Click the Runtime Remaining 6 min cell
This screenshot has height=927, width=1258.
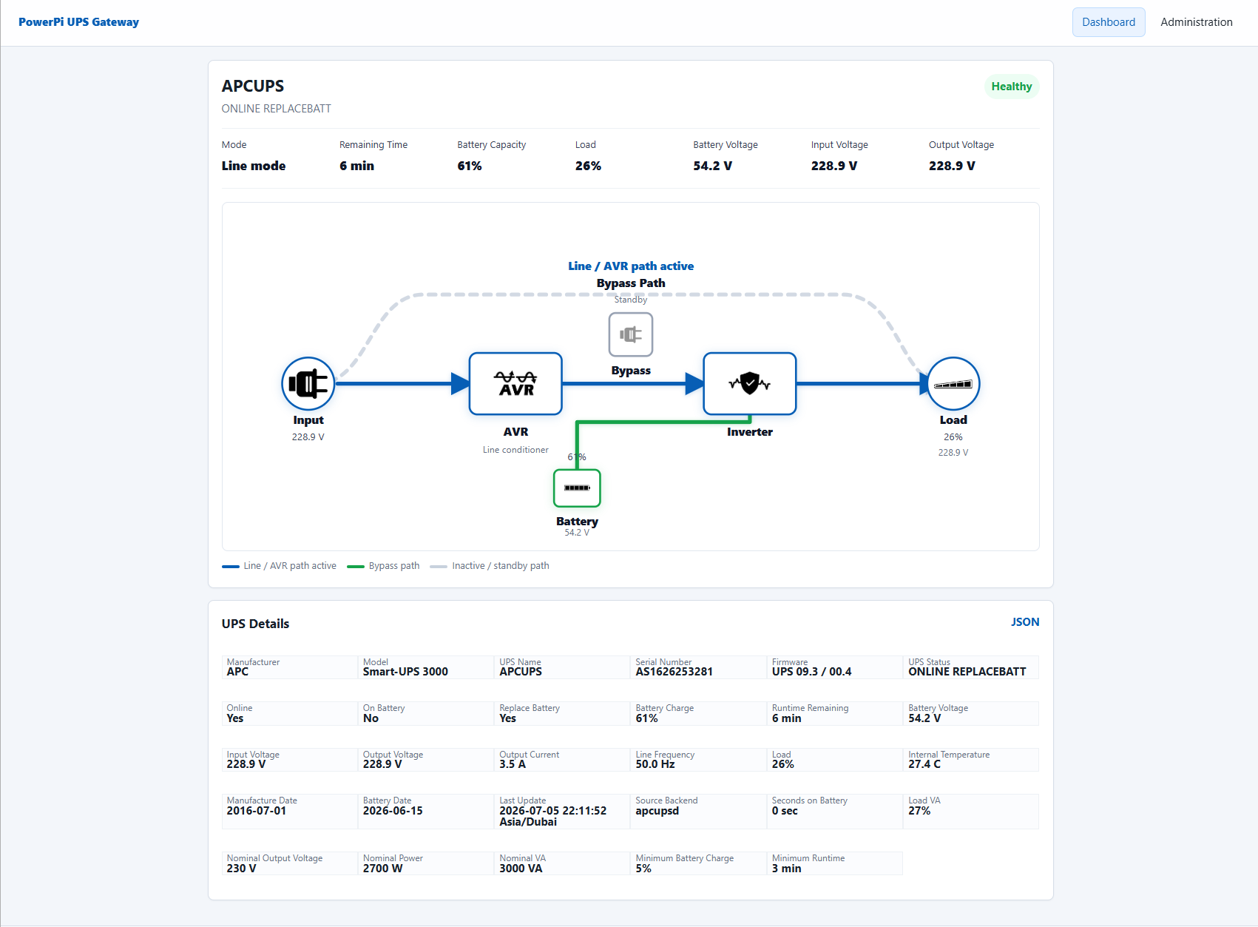[835, 713]
